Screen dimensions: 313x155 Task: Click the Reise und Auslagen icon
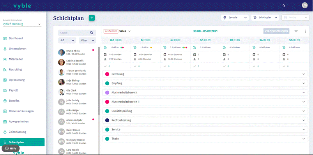[x=5, y=111]
